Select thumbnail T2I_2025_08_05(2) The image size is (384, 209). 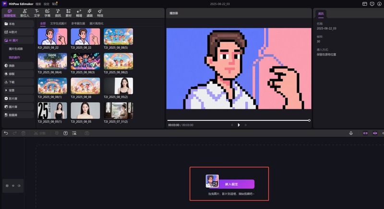(119, 86)
